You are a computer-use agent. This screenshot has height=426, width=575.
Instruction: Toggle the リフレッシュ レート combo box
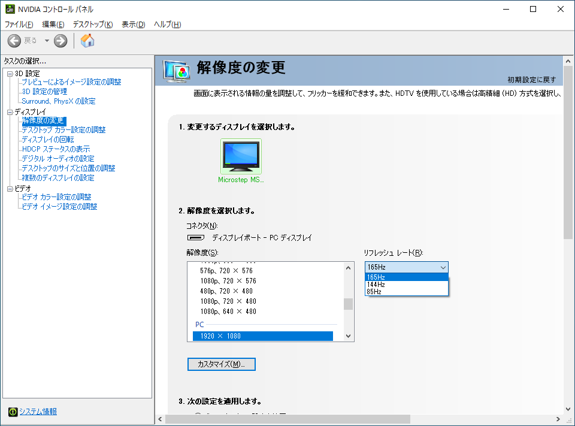[x=406, y=267]
